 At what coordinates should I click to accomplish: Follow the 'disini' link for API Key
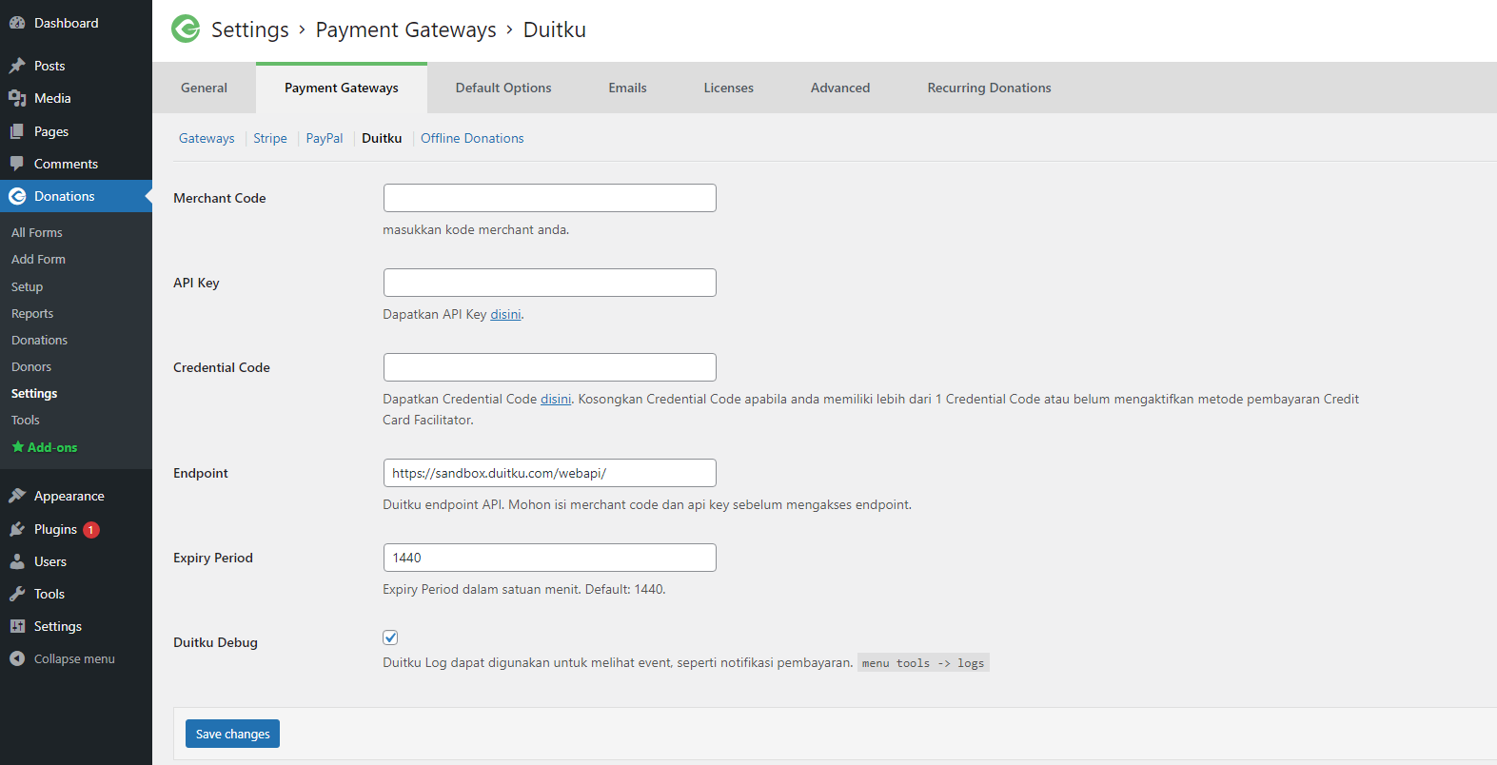[505, 314]
